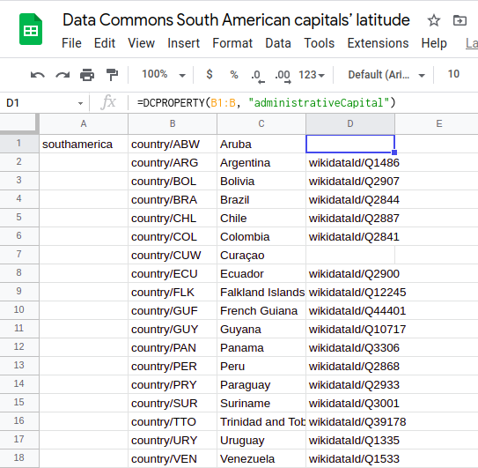Click cell country/ABW
Screen dimensions: 478x468
click(x=173, y=144)
